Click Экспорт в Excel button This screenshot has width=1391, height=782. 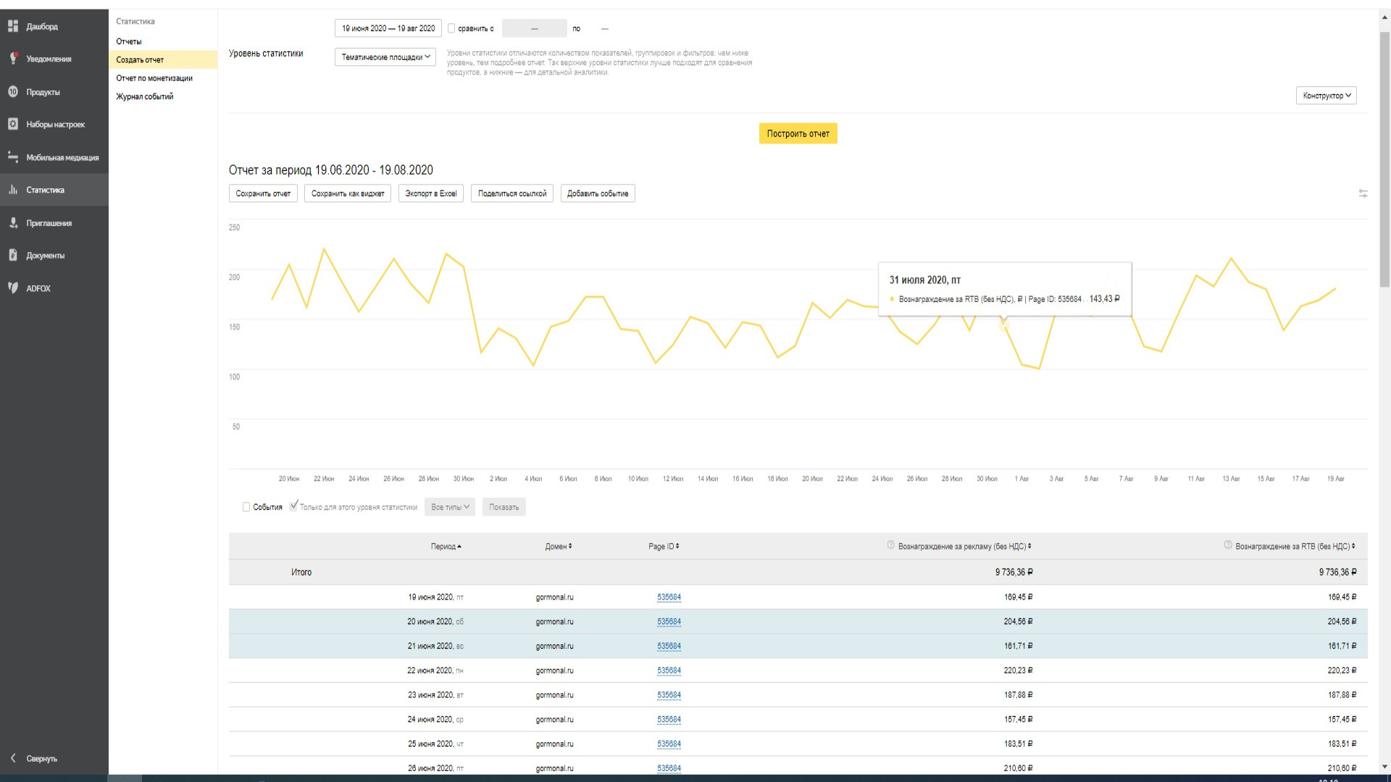click(430, 193)
